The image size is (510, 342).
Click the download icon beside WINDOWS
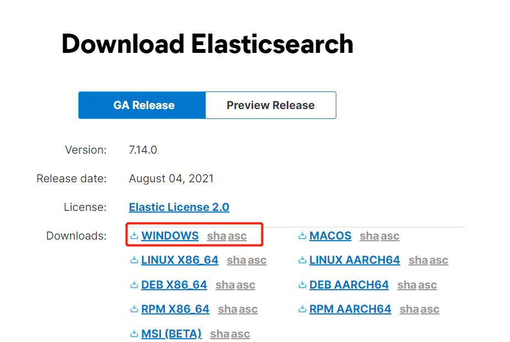tap(134, 236)
